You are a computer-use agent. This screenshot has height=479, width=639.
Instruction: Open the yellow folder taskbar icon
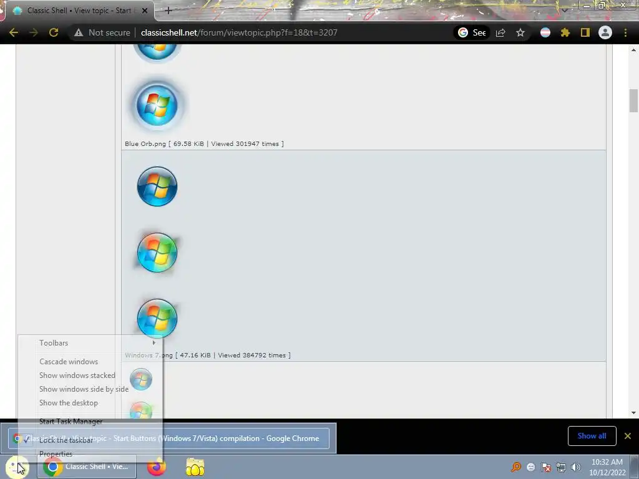195,467
